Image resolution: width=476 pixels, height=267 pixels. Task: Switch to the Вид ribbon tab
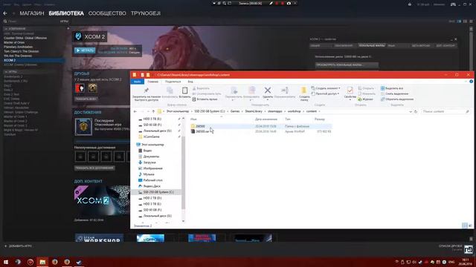point(190,82)
